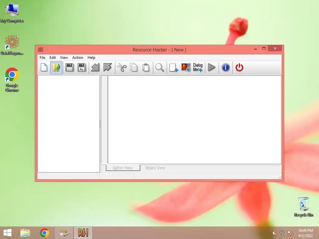Open the Help menu
319x239 pixels.
(x=91, y=58)
